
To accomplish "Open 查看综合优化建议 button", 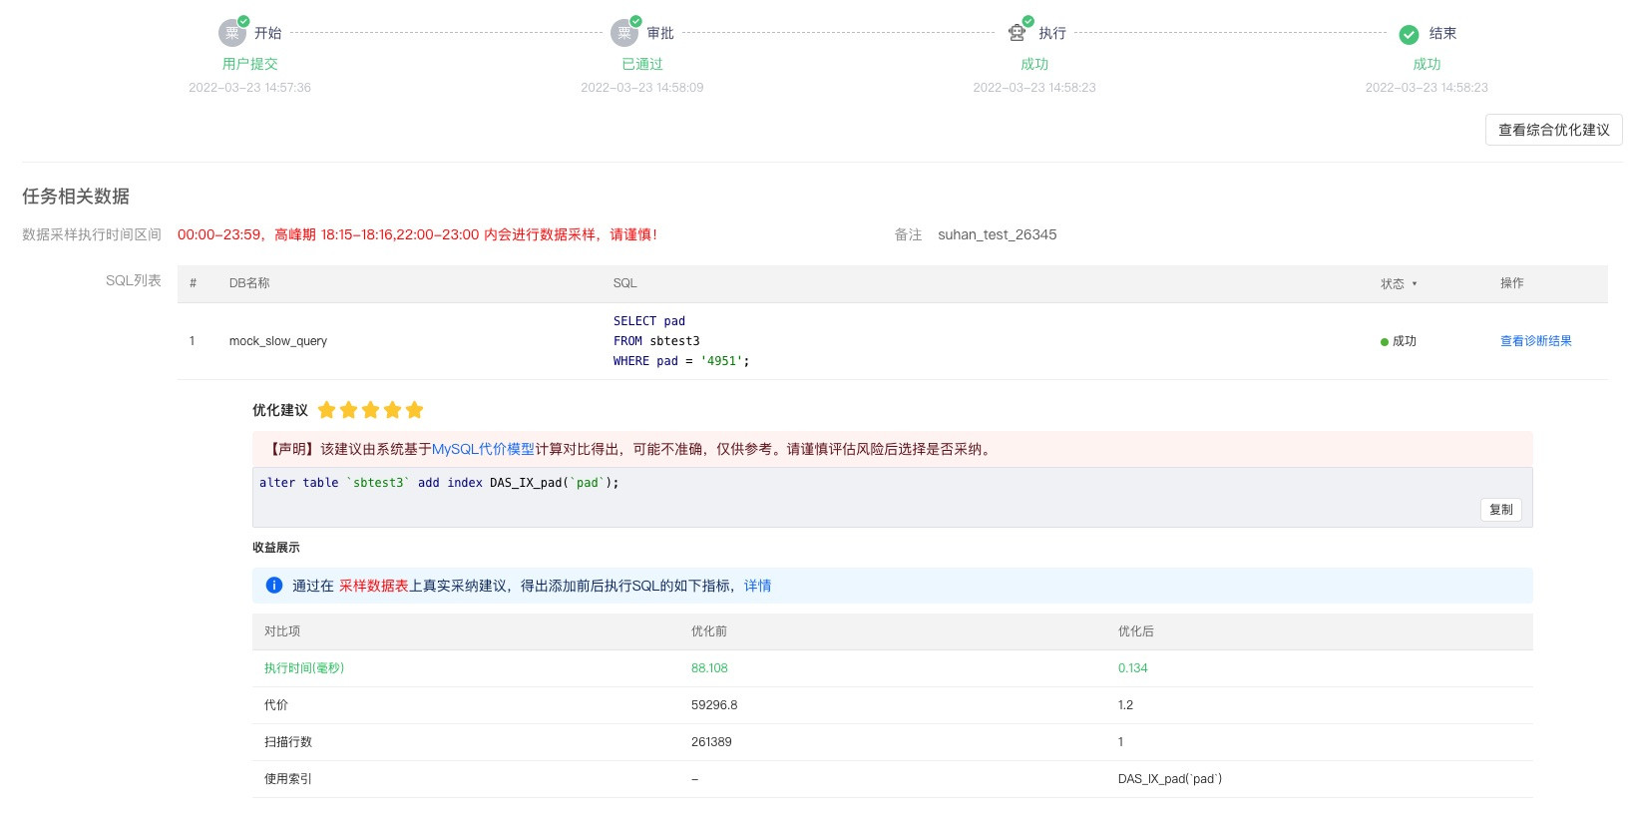I will 1553,130.
